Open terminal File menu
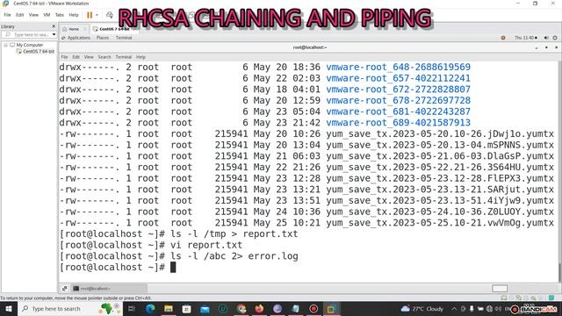562x316 pixels. click(64, 57)
